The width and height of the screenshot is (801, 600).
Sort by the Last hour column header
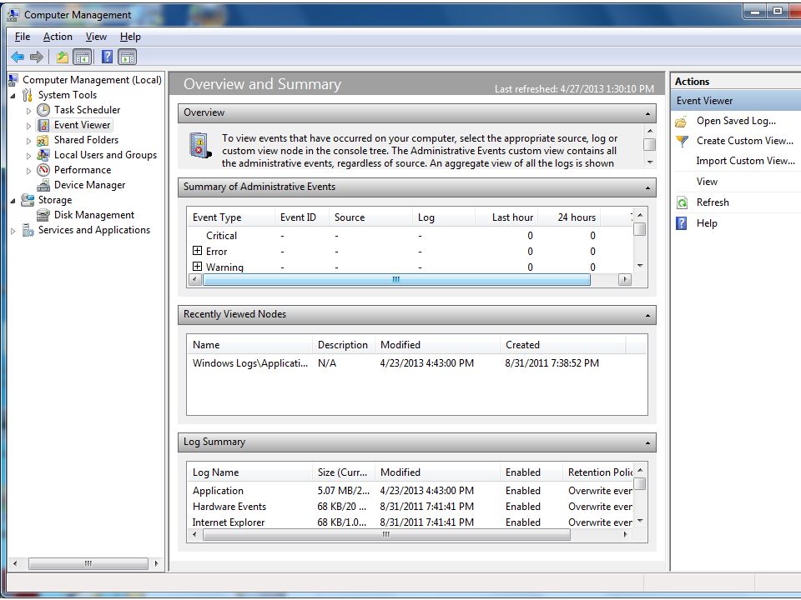(506, 217)
